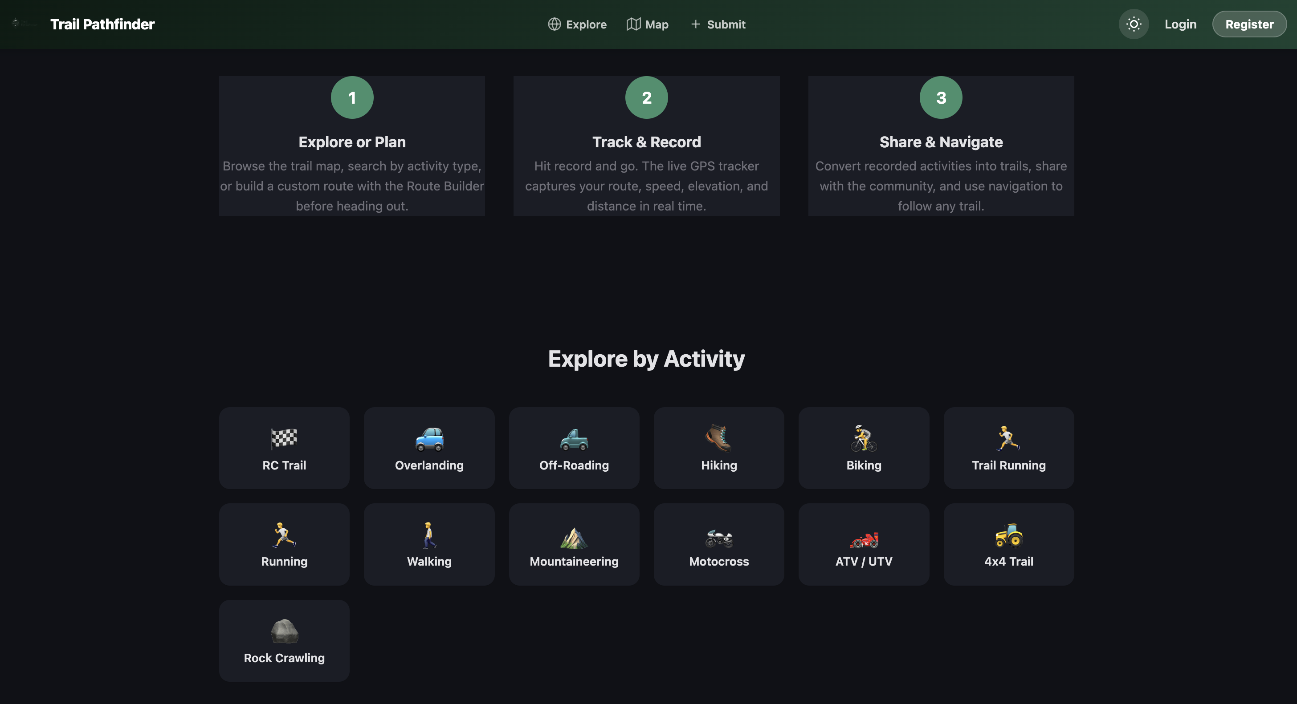The width and height of the screenshot is (1297, 704).
Task: Open the Explore navigation item
Action: tap(577, 24)
